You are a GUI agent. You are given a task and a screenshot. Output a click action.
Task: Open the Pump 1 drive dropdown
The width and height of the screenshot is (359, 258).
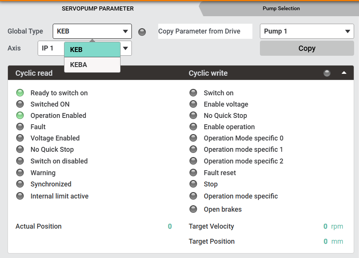point(307,31)
